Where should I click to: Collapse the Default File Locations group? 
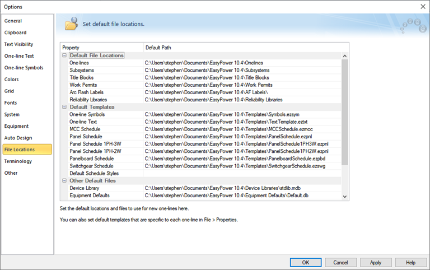(x=64, y=55)
